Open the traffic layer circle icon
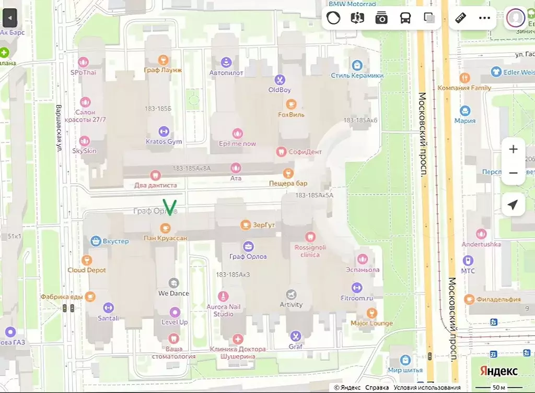The height and width of the screenshot is (393, 535). pyautogui.click(x=333, y=18)
